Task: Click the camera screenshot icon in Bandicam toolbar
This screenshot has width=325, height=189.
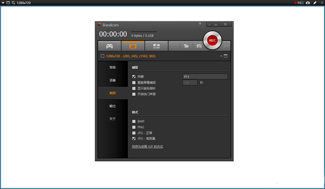Action: pos(199,46)
